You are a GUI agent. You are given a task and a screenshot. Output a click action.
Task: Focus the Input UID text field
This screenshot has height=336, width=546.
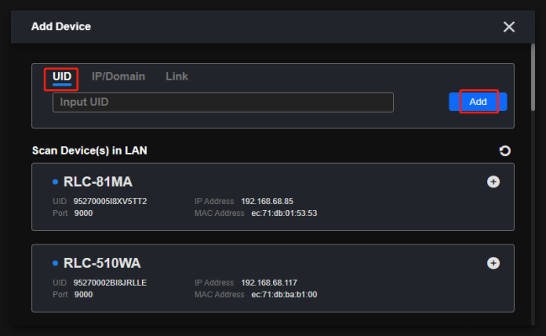223,102
